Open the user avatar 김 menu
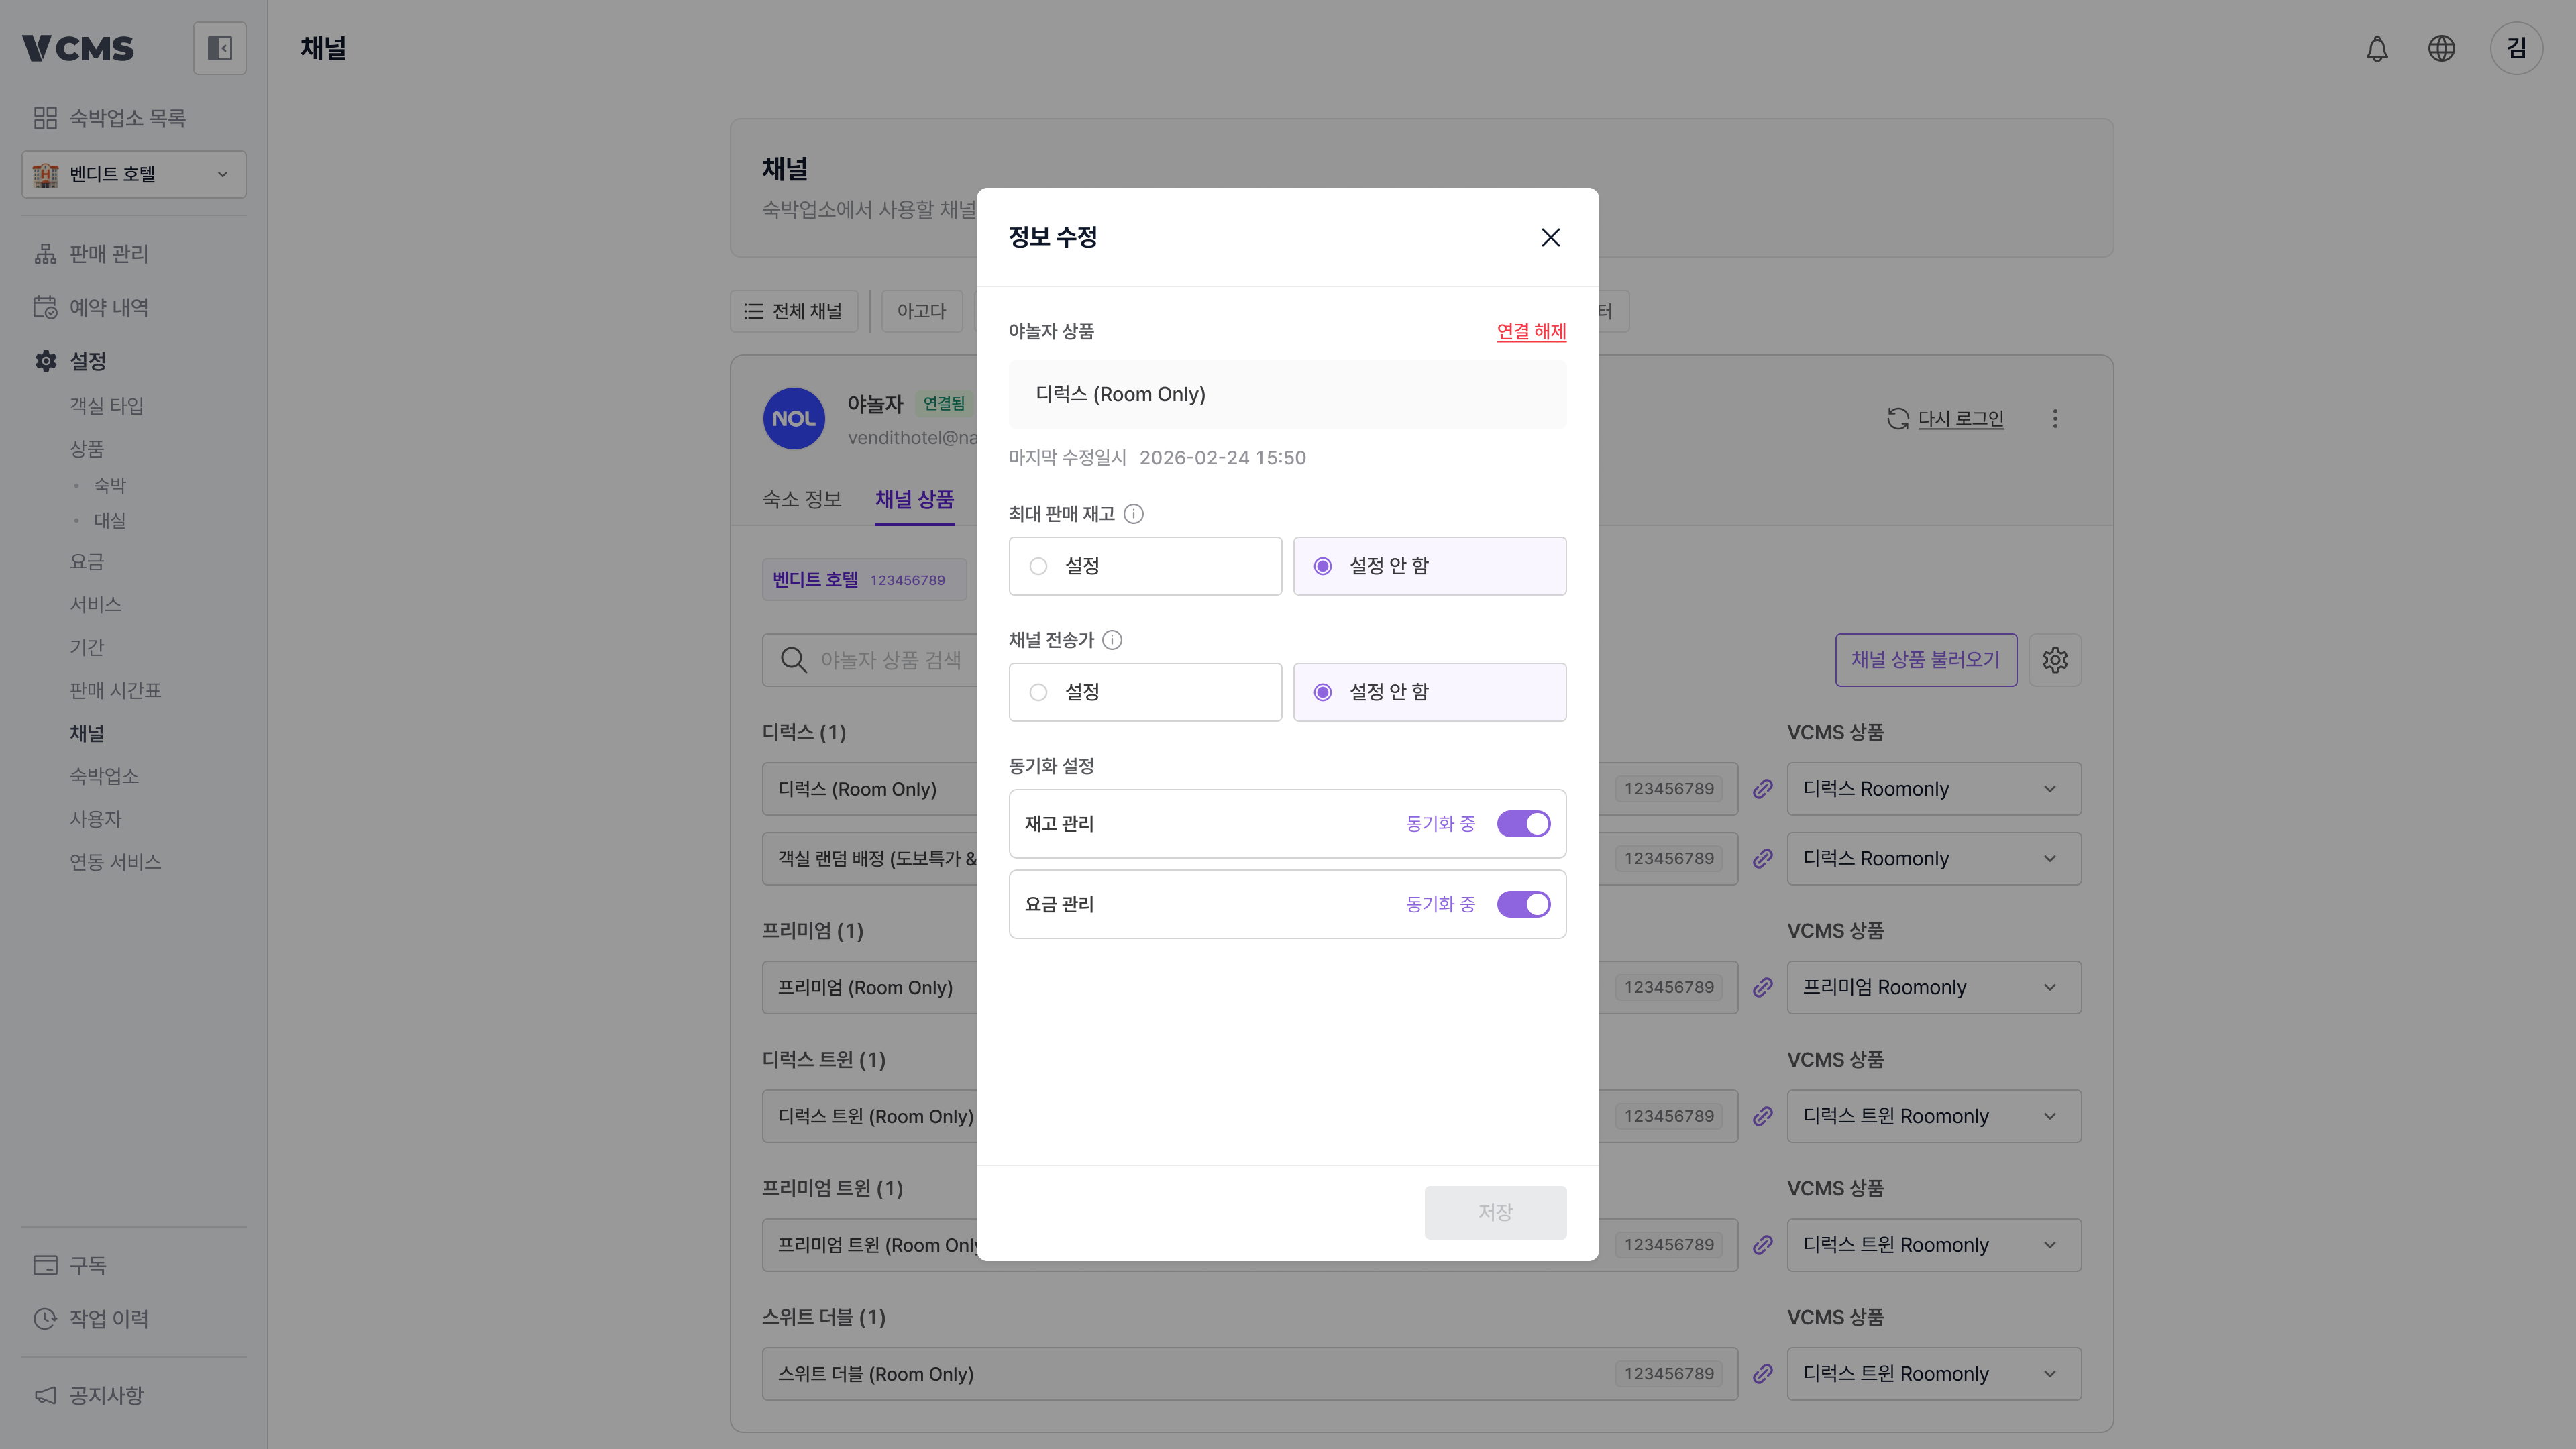Screen dimensions: 2576x1449 pyautogui.click(x=2516, y=48)
